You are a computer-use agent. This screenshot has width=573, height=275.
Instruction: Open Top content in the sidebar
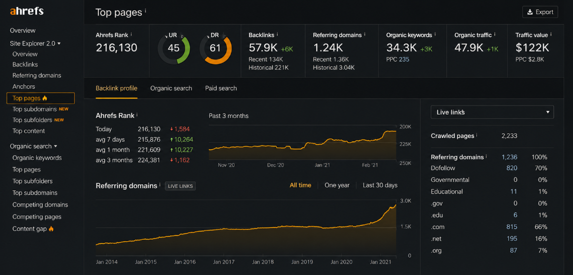(29, 131)
